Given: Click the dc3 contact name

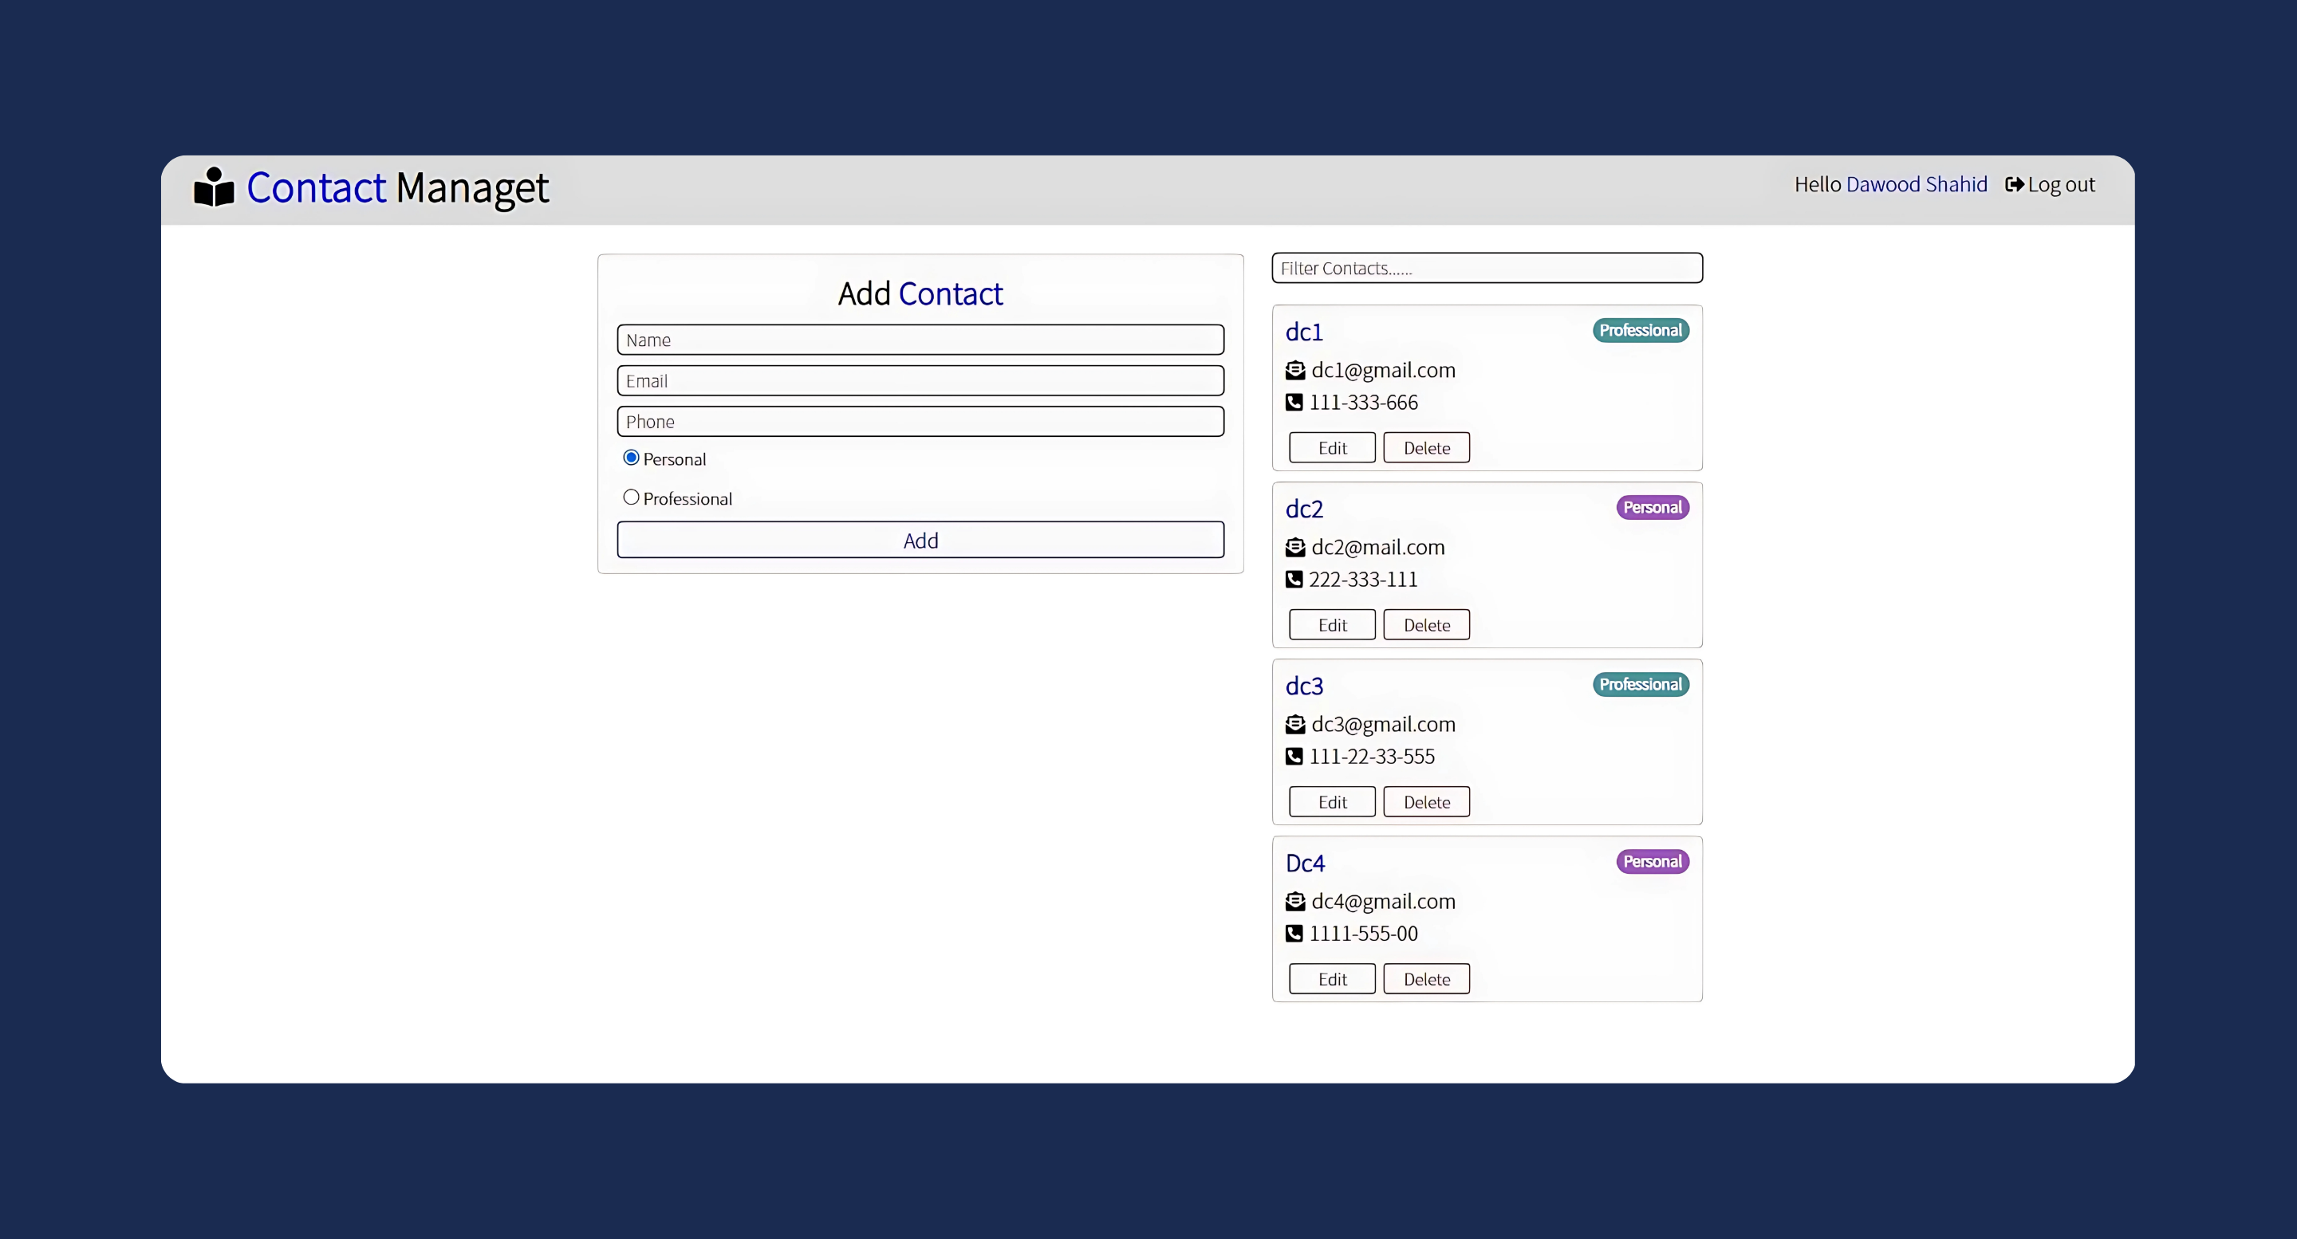Looking at the screenshot, I should point(1304,686).
